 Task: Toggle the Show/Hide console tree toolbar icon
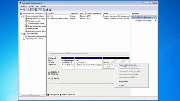coord(32,10)
